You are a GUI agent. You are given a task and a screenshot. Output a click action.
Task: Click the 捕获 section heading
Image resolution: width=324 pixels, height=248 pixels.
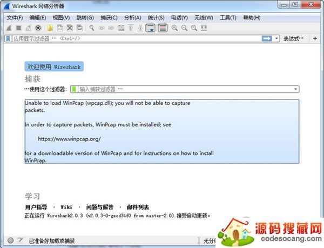(x=32, y=79)
